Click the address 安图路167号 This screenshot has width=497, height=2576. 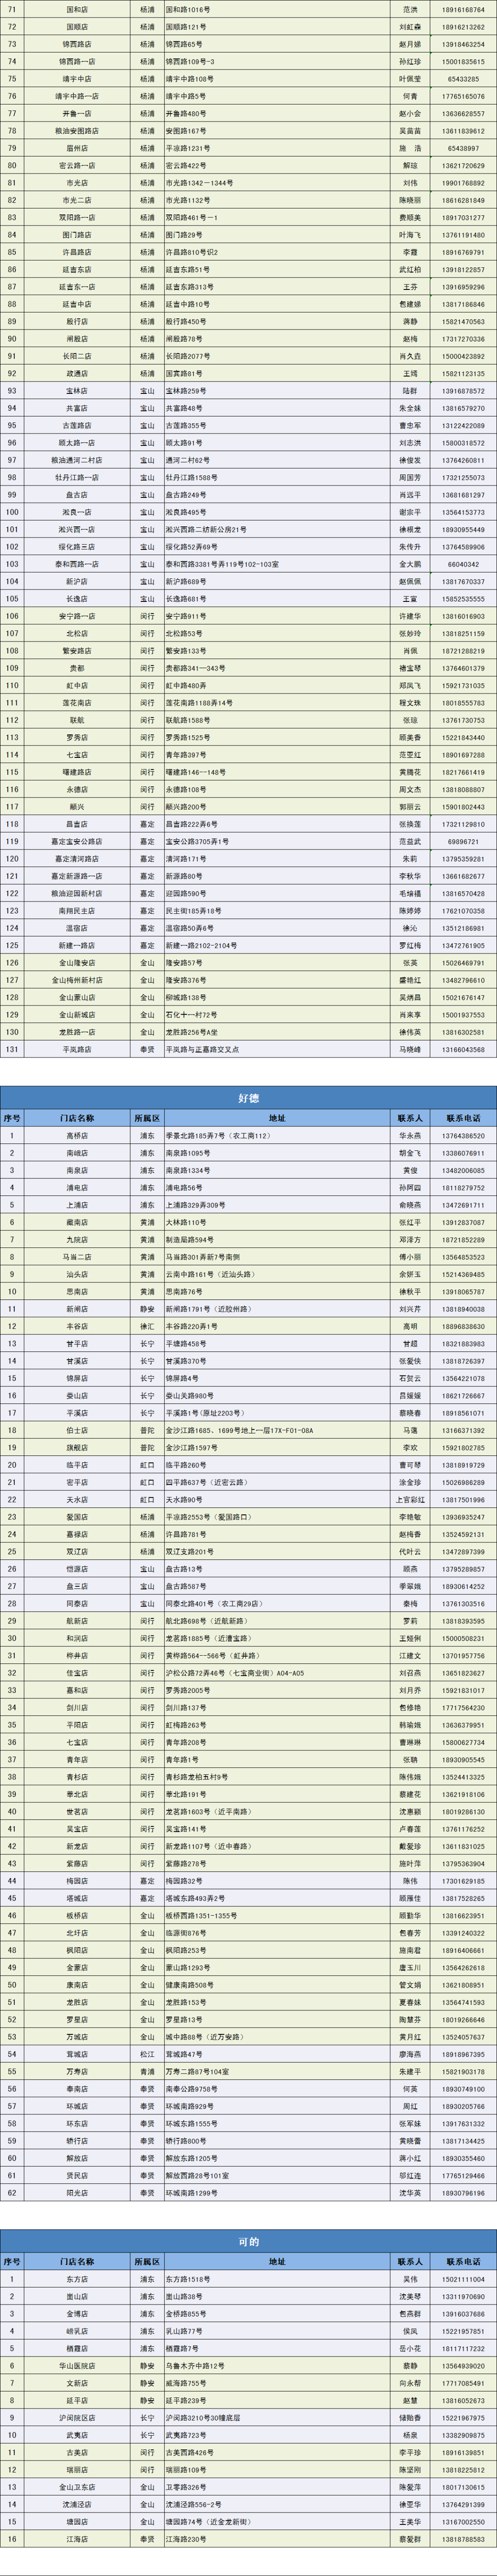[x=186, y=131]
